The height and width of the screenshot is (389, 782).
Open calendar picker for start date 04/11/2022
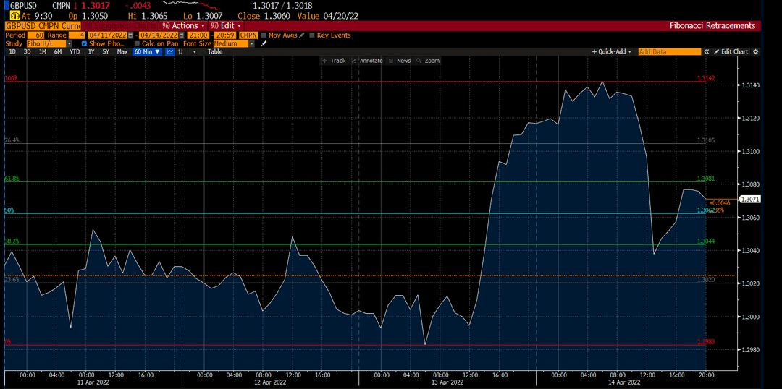(x=130, y=35)
